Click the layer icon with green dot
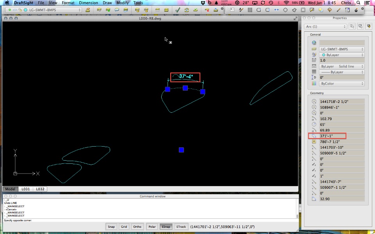This screenshot has height=234, width=375. click(108, 10)
